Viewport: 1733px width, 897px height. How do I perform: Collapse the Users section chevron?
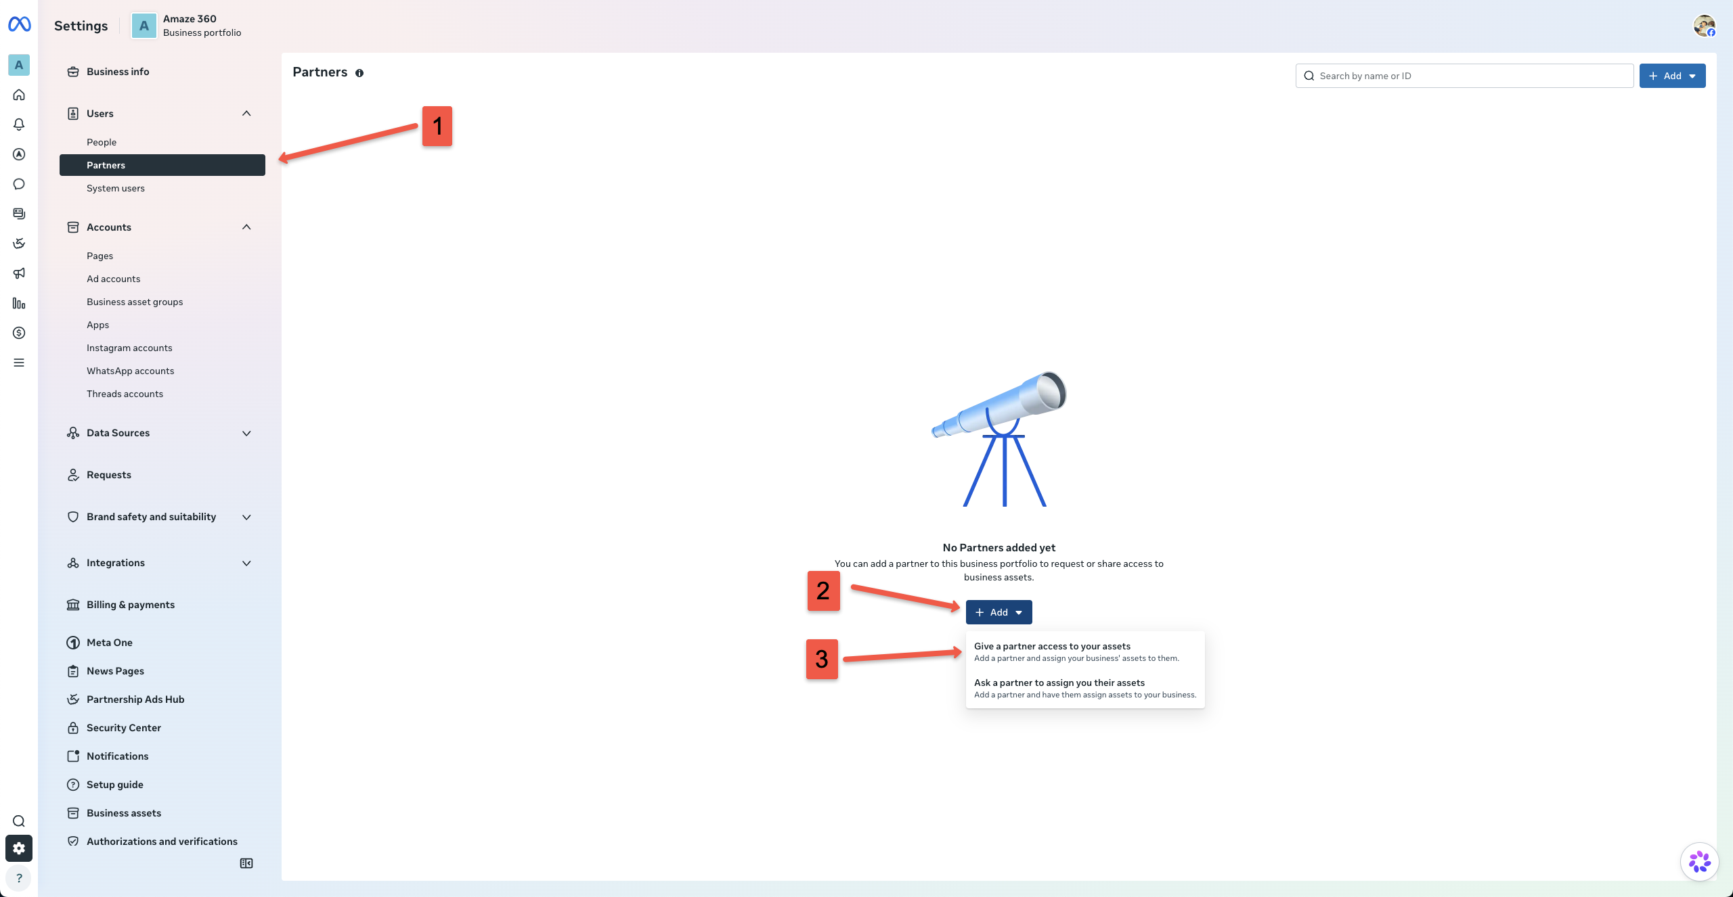coord(246,114)
